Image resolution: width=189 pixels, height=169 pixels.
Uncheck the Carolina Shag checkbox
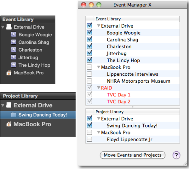89,40
